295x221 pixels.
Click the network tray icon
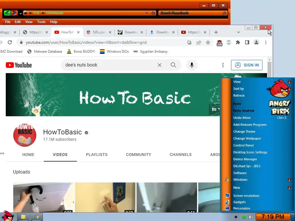tap(244, 217)
